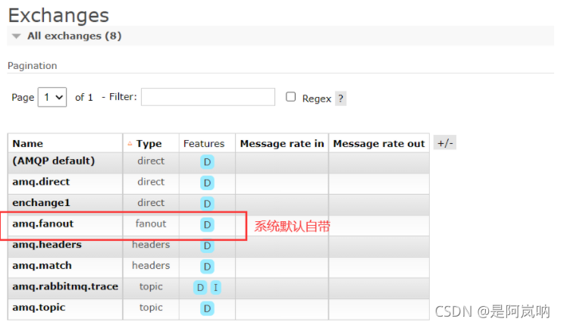Image resolution: width=561 pixels, height=325 pixels.
Task: Sort by Message rate out column
Action: pos(379,143)
